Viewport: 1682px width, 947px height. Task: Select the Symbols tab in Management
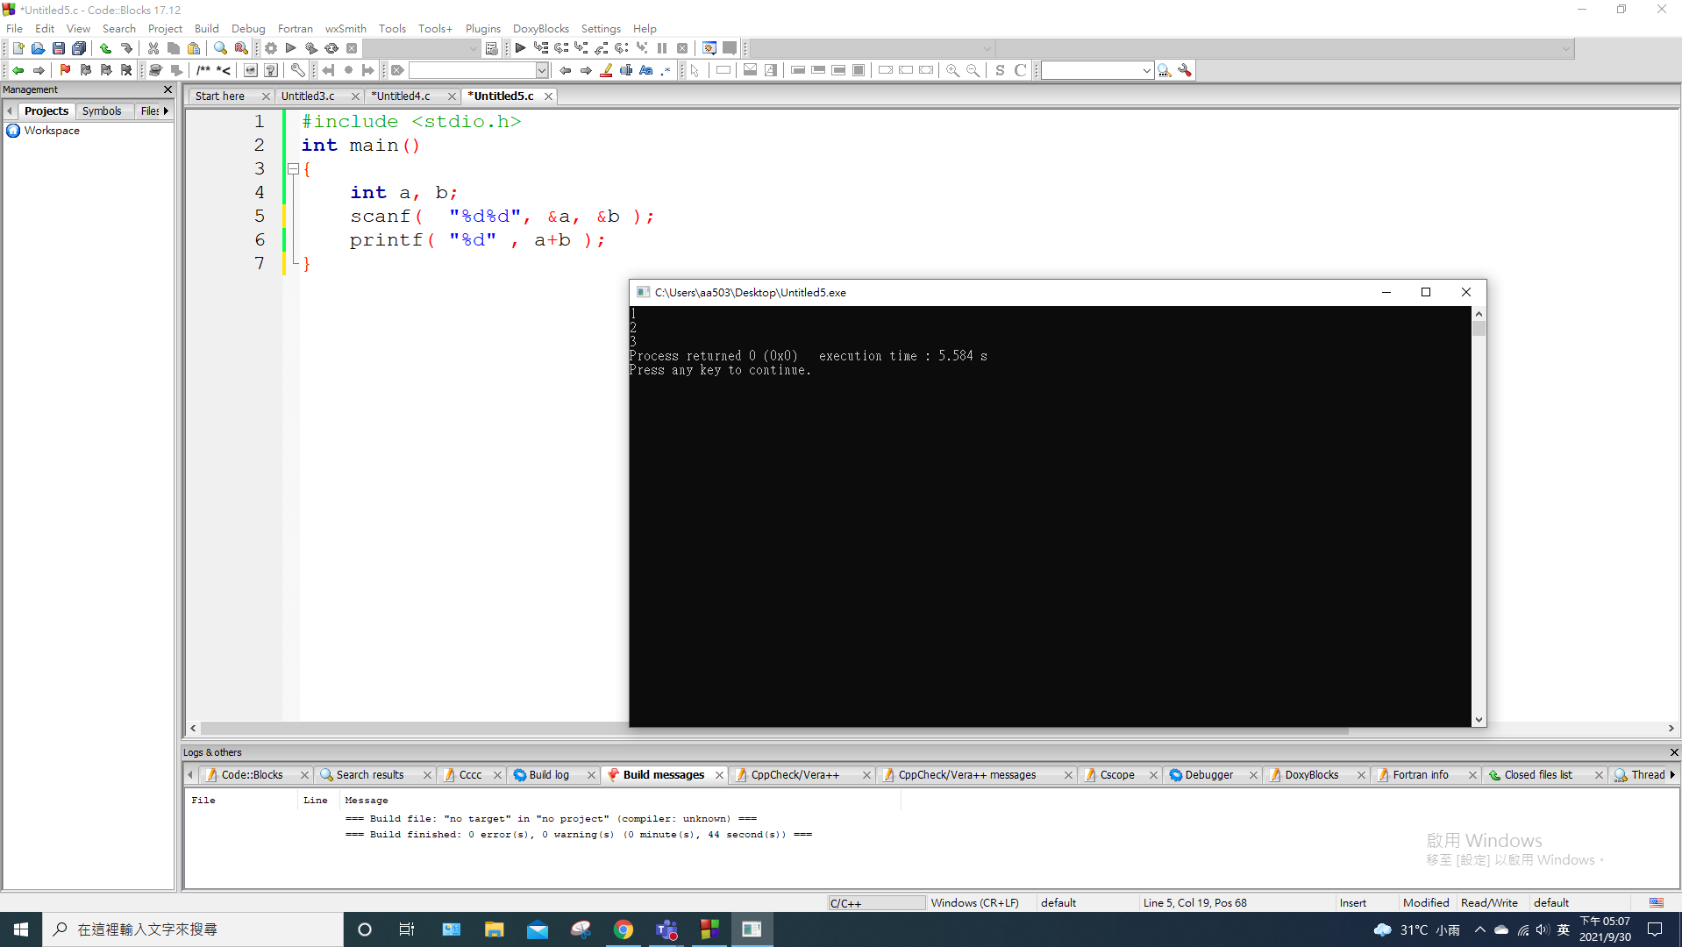[x=102, y=111]
